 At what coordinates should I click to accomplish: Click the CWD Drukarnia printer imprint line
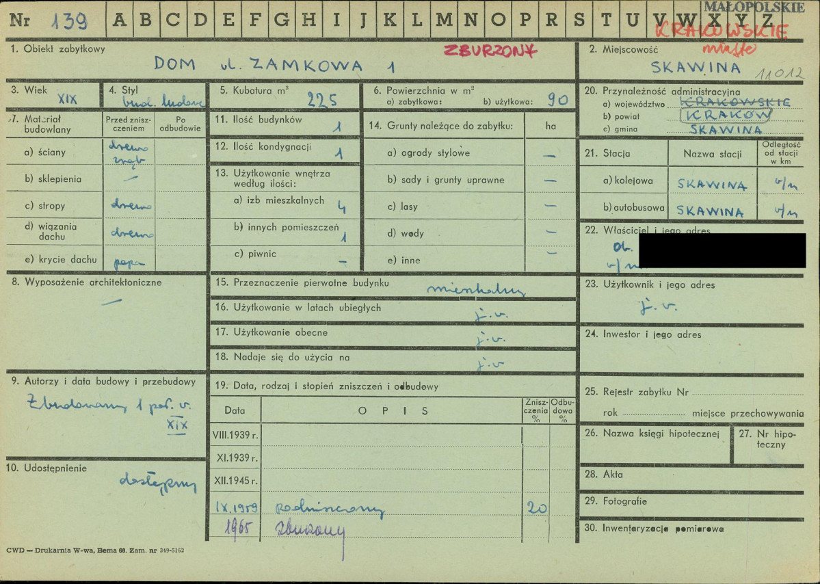click(x=95, y=550)
